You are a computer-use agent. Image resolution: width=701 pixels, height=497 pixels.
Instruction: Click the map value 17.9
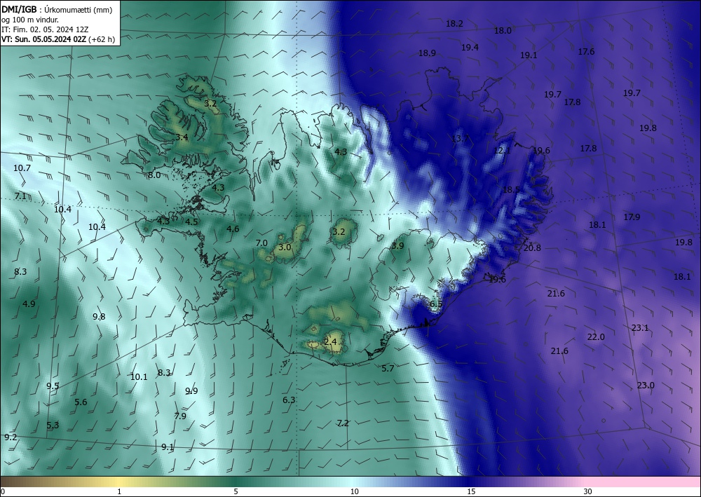632,217
